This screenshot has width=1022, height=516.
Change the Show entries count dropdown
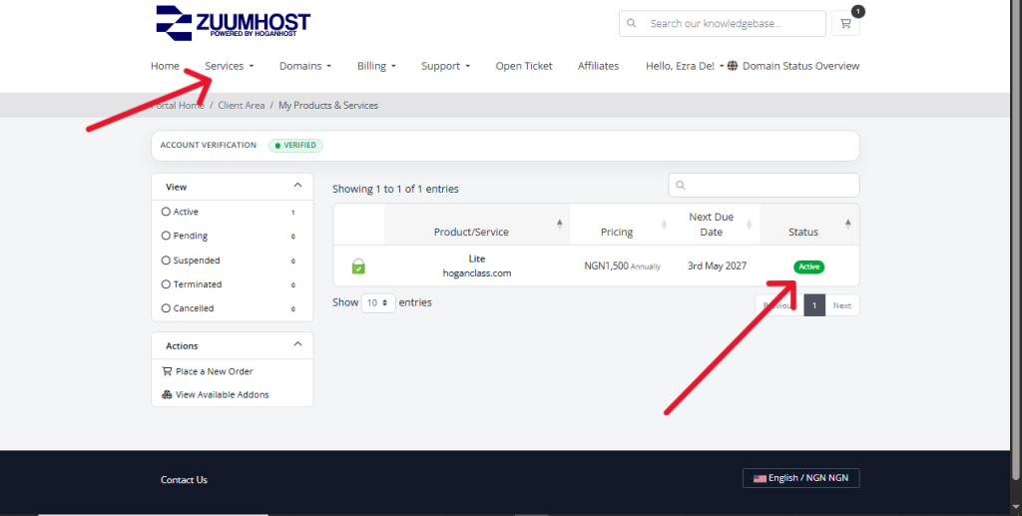378,303
